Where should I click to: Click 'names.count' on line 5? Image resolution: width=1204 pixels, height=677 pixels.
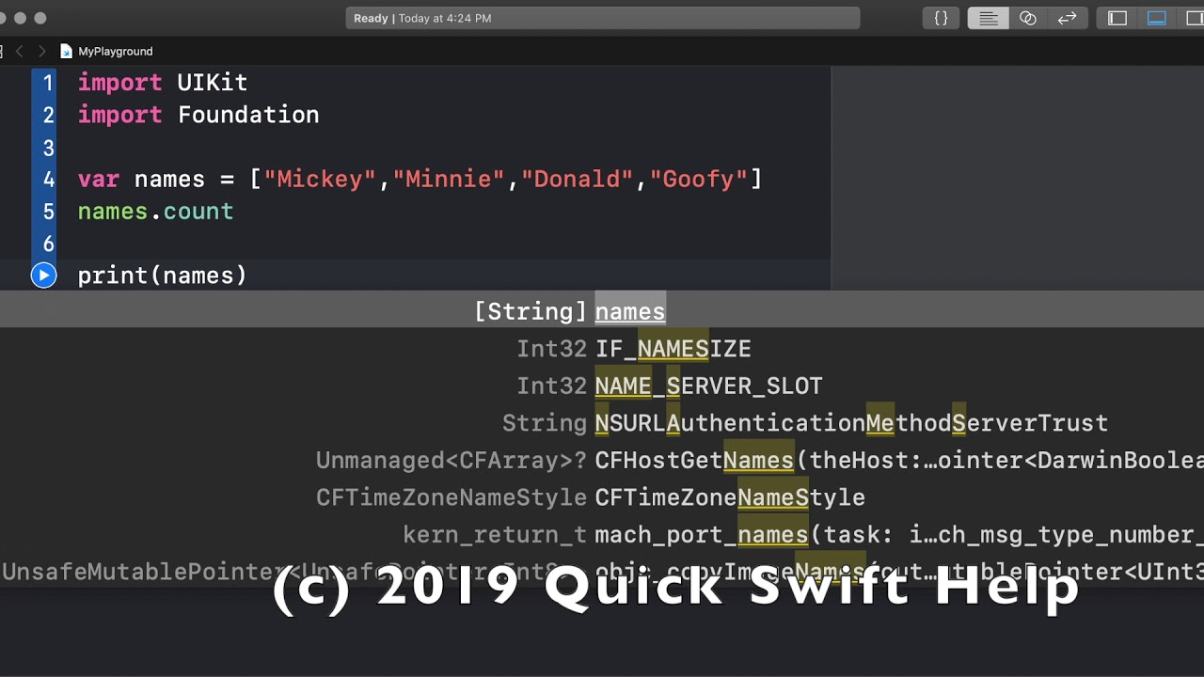pyautogui.click(x=155, y=212)
